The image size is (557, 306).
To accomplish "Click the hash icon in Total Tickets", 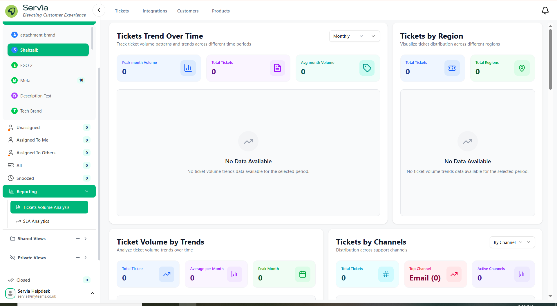I will [x=386, y=274].
